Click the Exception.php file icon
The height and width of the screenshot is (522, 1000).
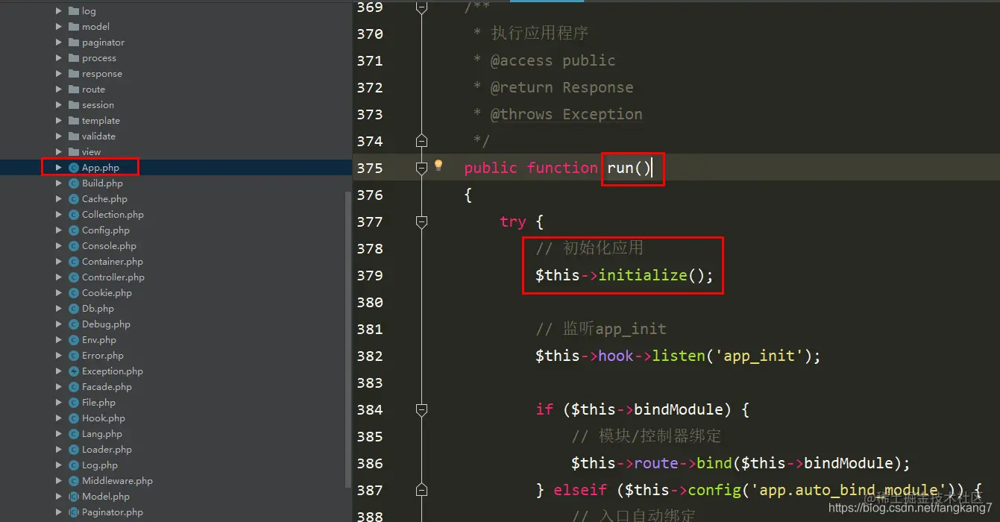coord(74,371)
